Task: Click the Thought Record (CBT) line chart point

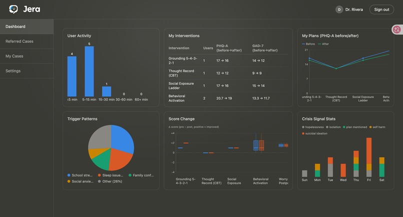Action: tap(336, 68)
